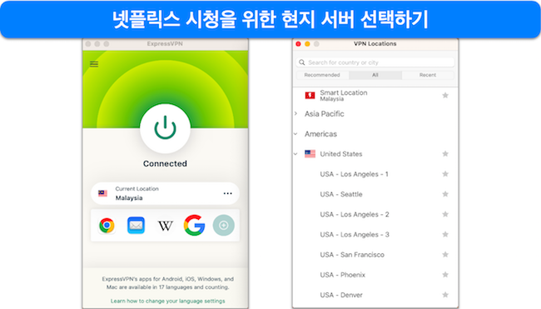
Task: Favorite United States with its star
Action: (445, 154)
